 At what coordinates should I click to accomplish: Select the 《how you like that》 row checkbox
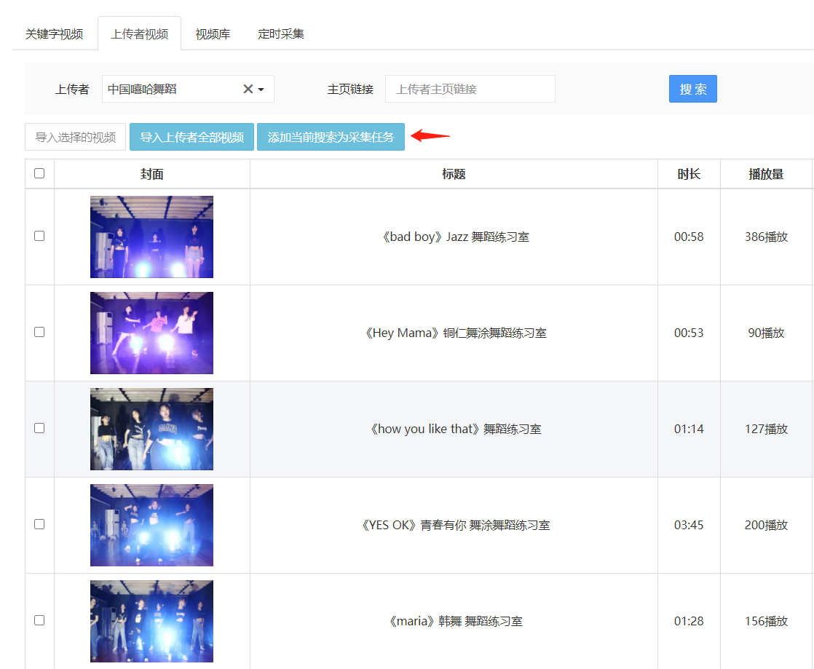click(39, 428)
